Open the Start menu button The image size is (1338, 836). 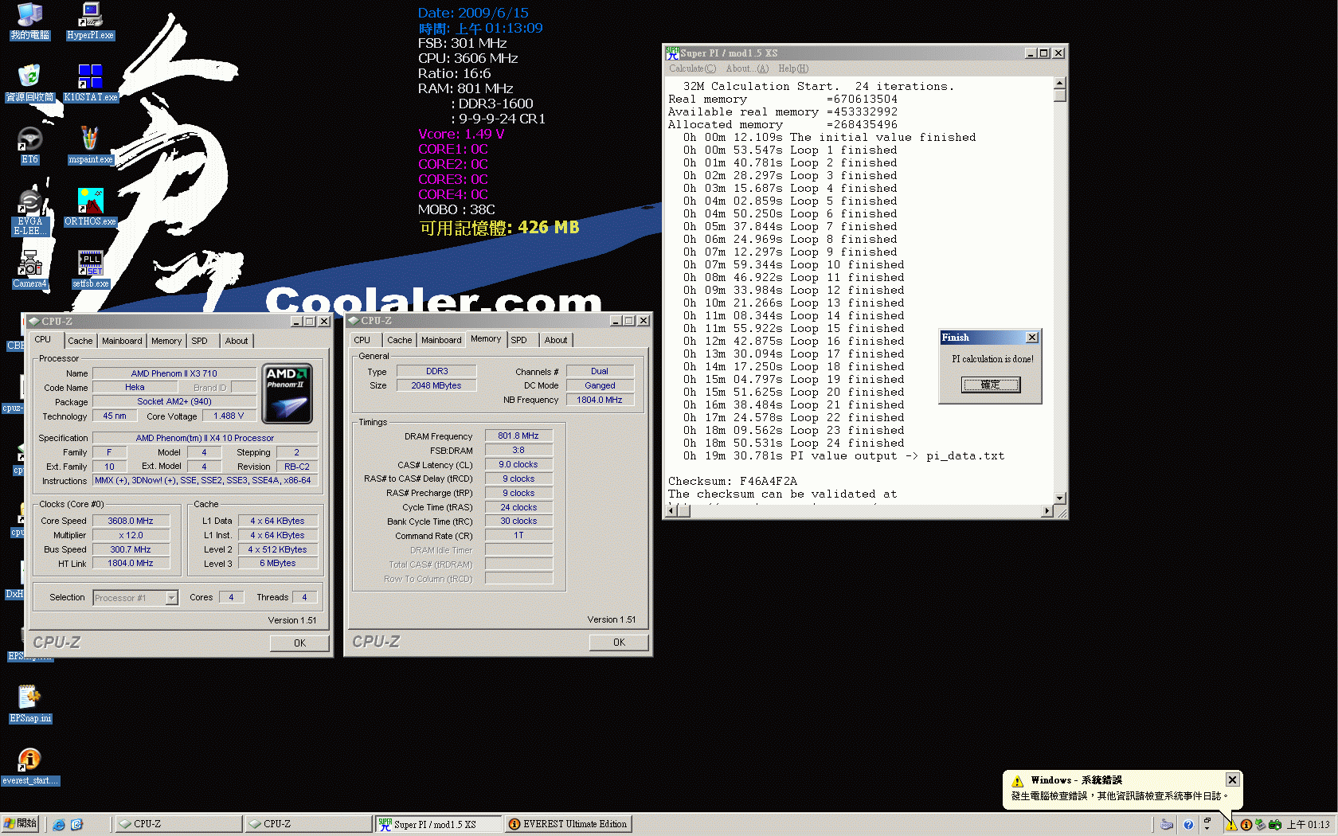(21, 824)
